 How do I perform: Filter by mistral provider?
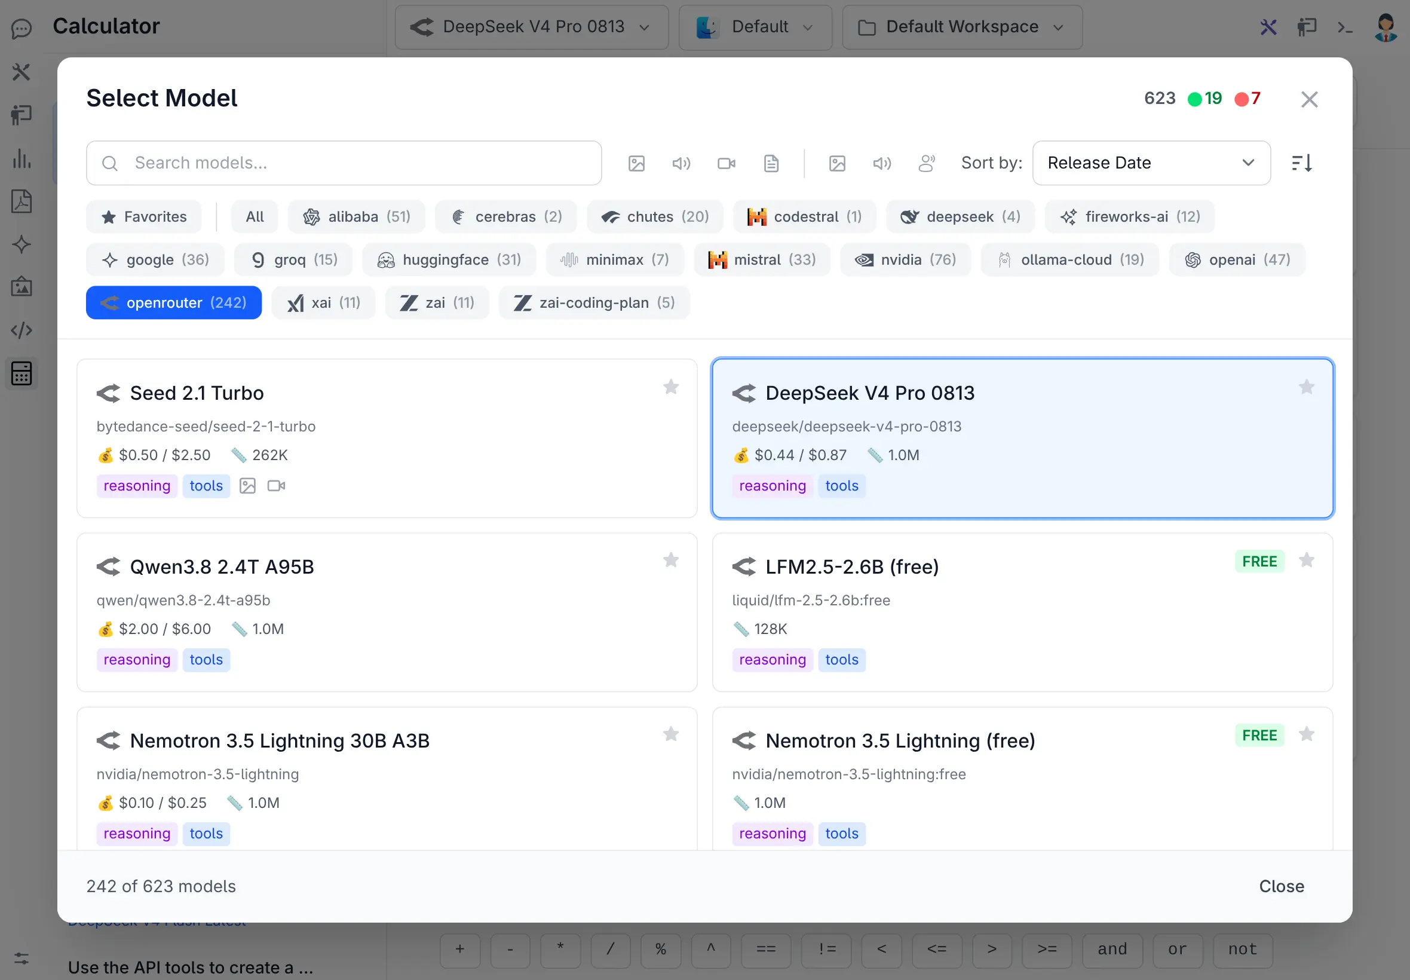click(762, 260)
